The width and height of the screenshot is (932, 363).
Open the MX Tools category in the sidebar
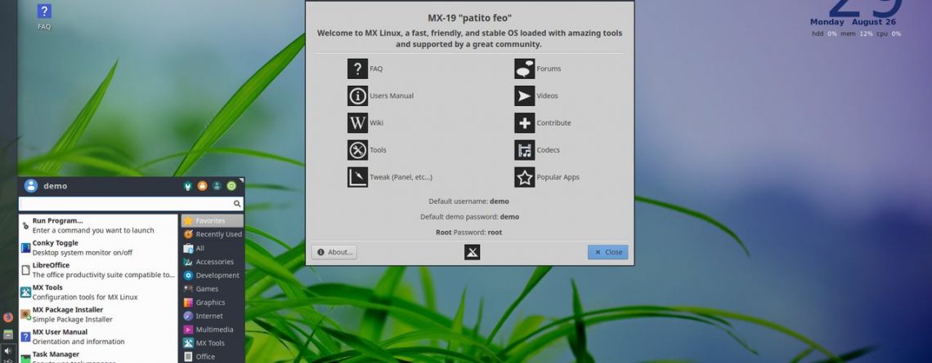pos(213,343)
